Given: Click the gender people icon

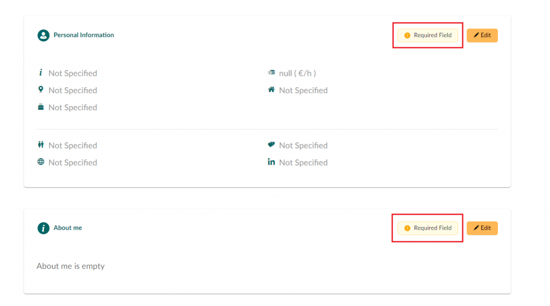Looking at the screenshot, I should (41, 145).
